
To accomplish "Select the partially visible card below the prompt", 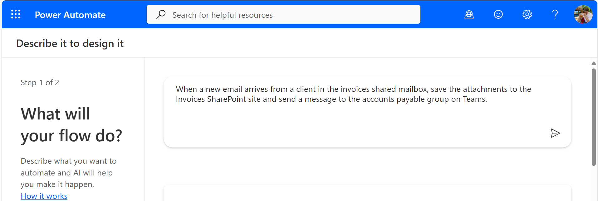I will [367, 194].
